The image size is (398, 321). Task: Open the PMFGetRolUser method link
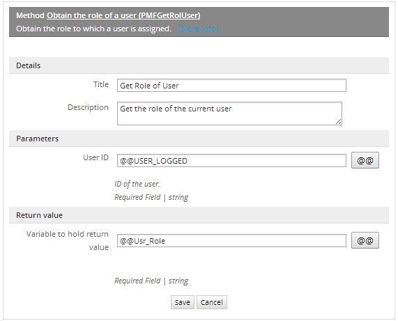tap(123, 15)
